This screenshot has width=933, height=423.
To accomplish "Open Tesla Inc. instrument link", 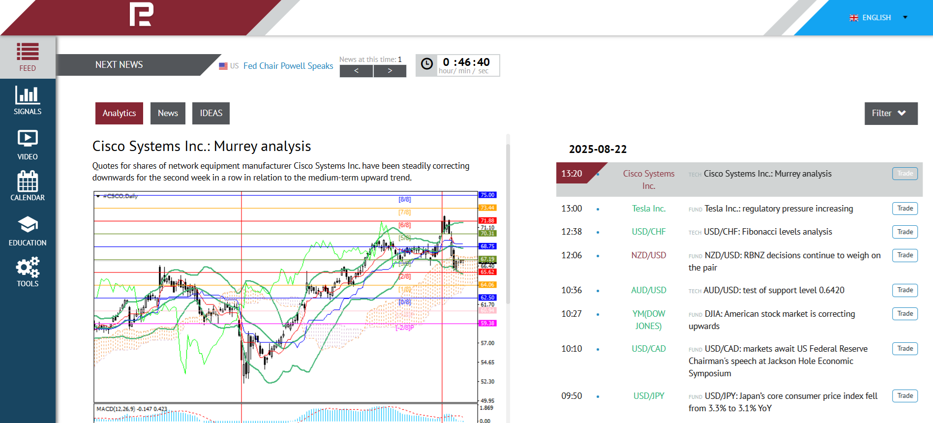I will tap(649, 209).
